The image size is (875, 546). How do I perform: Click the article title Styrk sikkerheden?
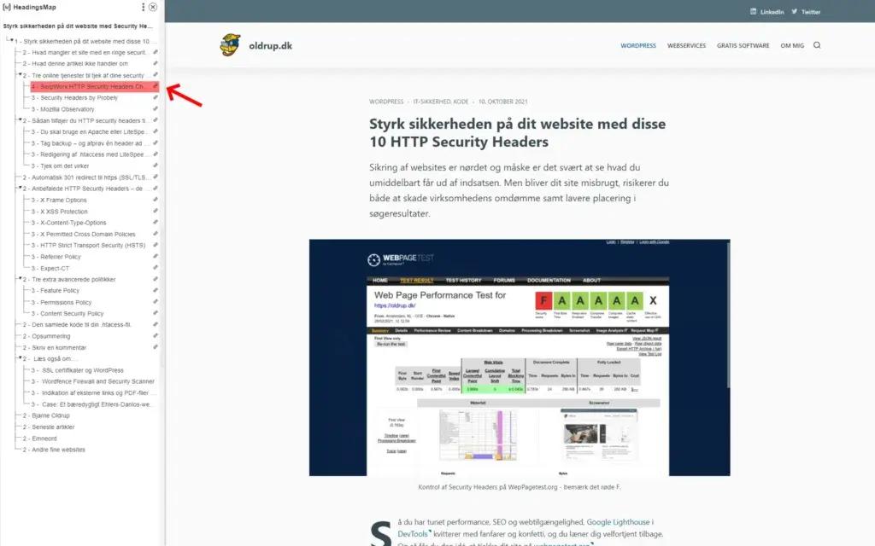(517, 132)
